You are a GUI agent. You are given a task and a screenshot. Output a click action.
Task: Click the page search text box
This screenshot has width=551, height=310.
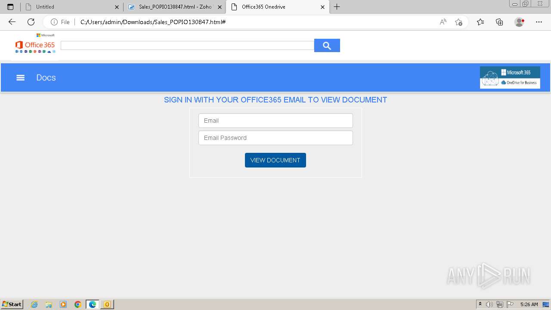coord(187,45)
